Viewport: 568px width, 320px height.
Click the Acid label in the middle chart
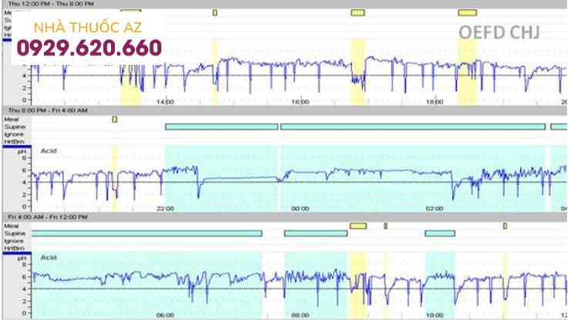[x=49, y=152]
